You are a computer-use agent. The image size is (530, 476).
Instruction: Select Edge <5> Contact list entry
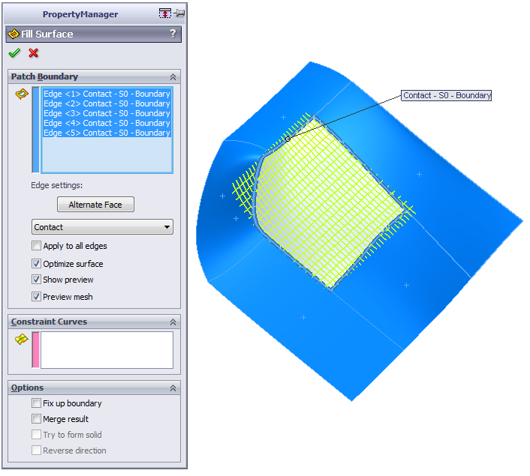point(107,133)
